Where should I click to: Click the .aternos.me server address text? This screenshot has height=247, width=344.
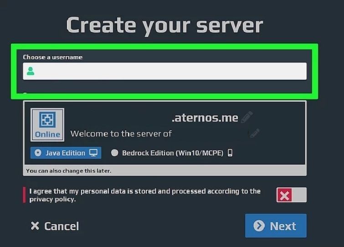[x=205, y=118]
